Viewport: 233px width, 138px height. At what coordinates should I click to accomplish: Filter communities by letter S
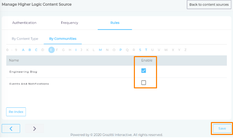[x=140, y=50]
